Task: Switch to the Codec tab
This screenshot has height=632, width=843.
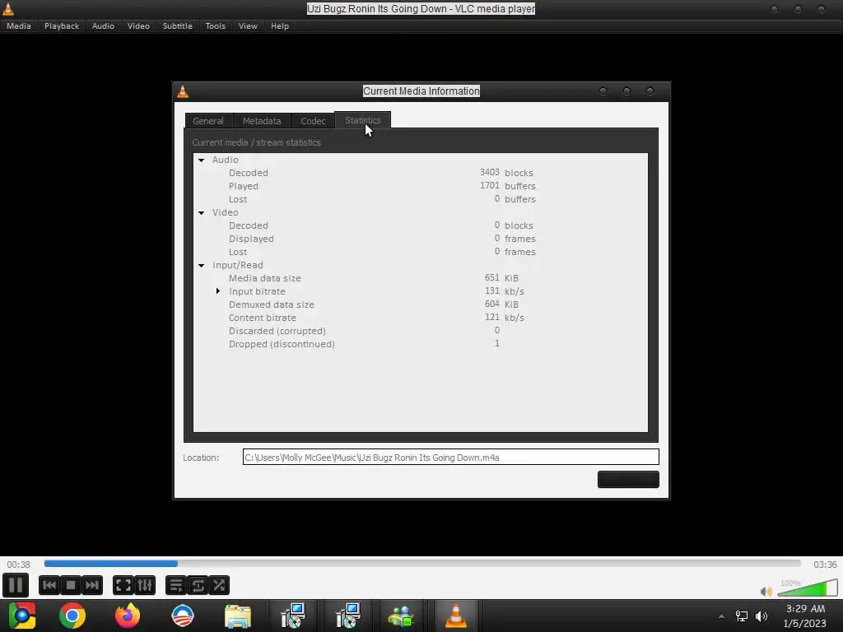Action: (x=313, y=121)
